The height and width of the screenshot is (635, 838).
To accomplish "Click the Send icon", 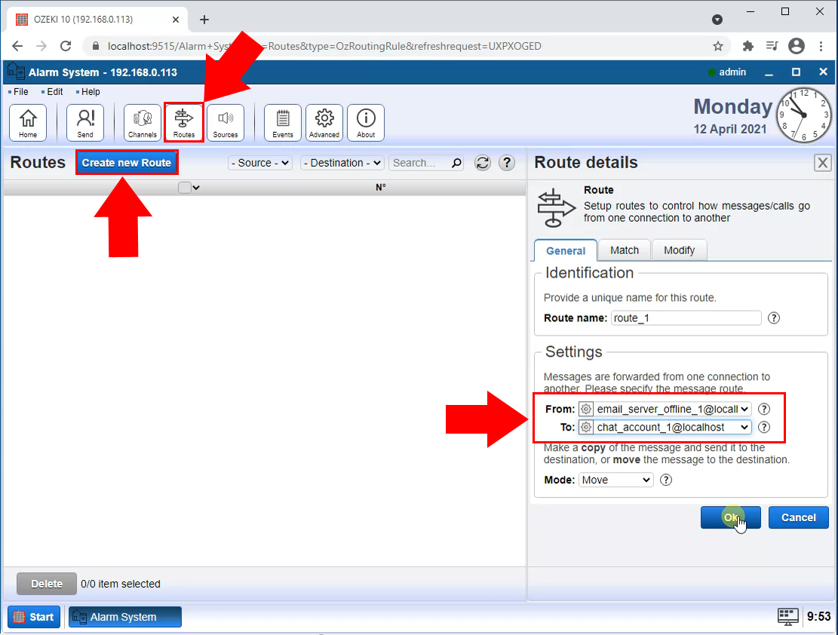I will [x=84, y=122].
